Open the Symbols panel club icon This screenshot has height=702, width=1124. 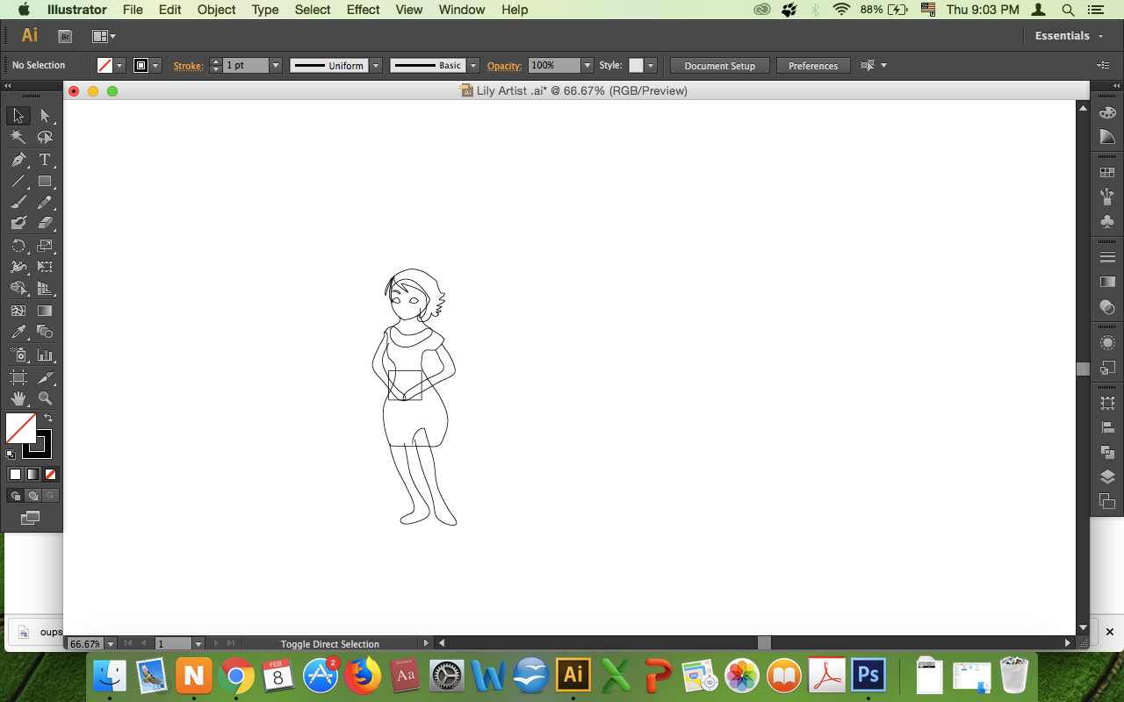[1107, 221]
